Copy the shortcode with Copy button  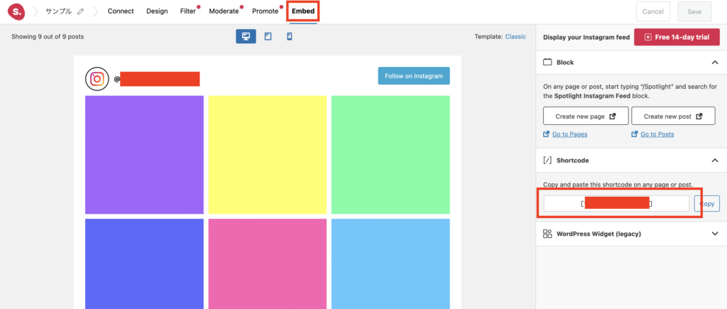click(x=707, y=204)
